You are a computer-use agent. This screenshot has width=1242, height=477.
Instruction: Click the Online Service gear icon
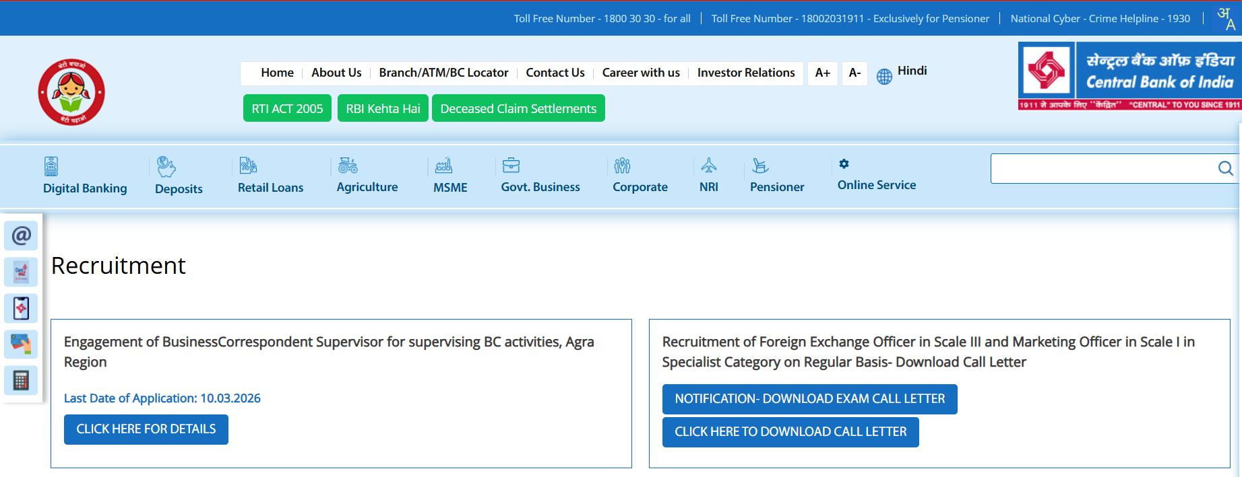[844, 163]
